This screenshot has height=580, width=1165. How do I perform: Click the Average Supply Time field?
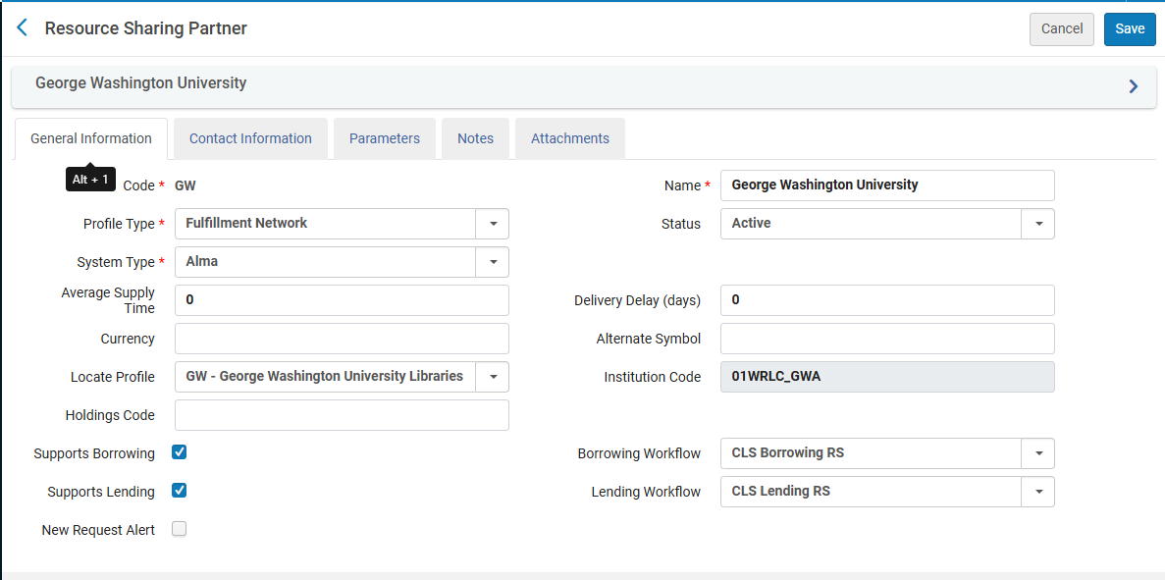pos(342,300)
